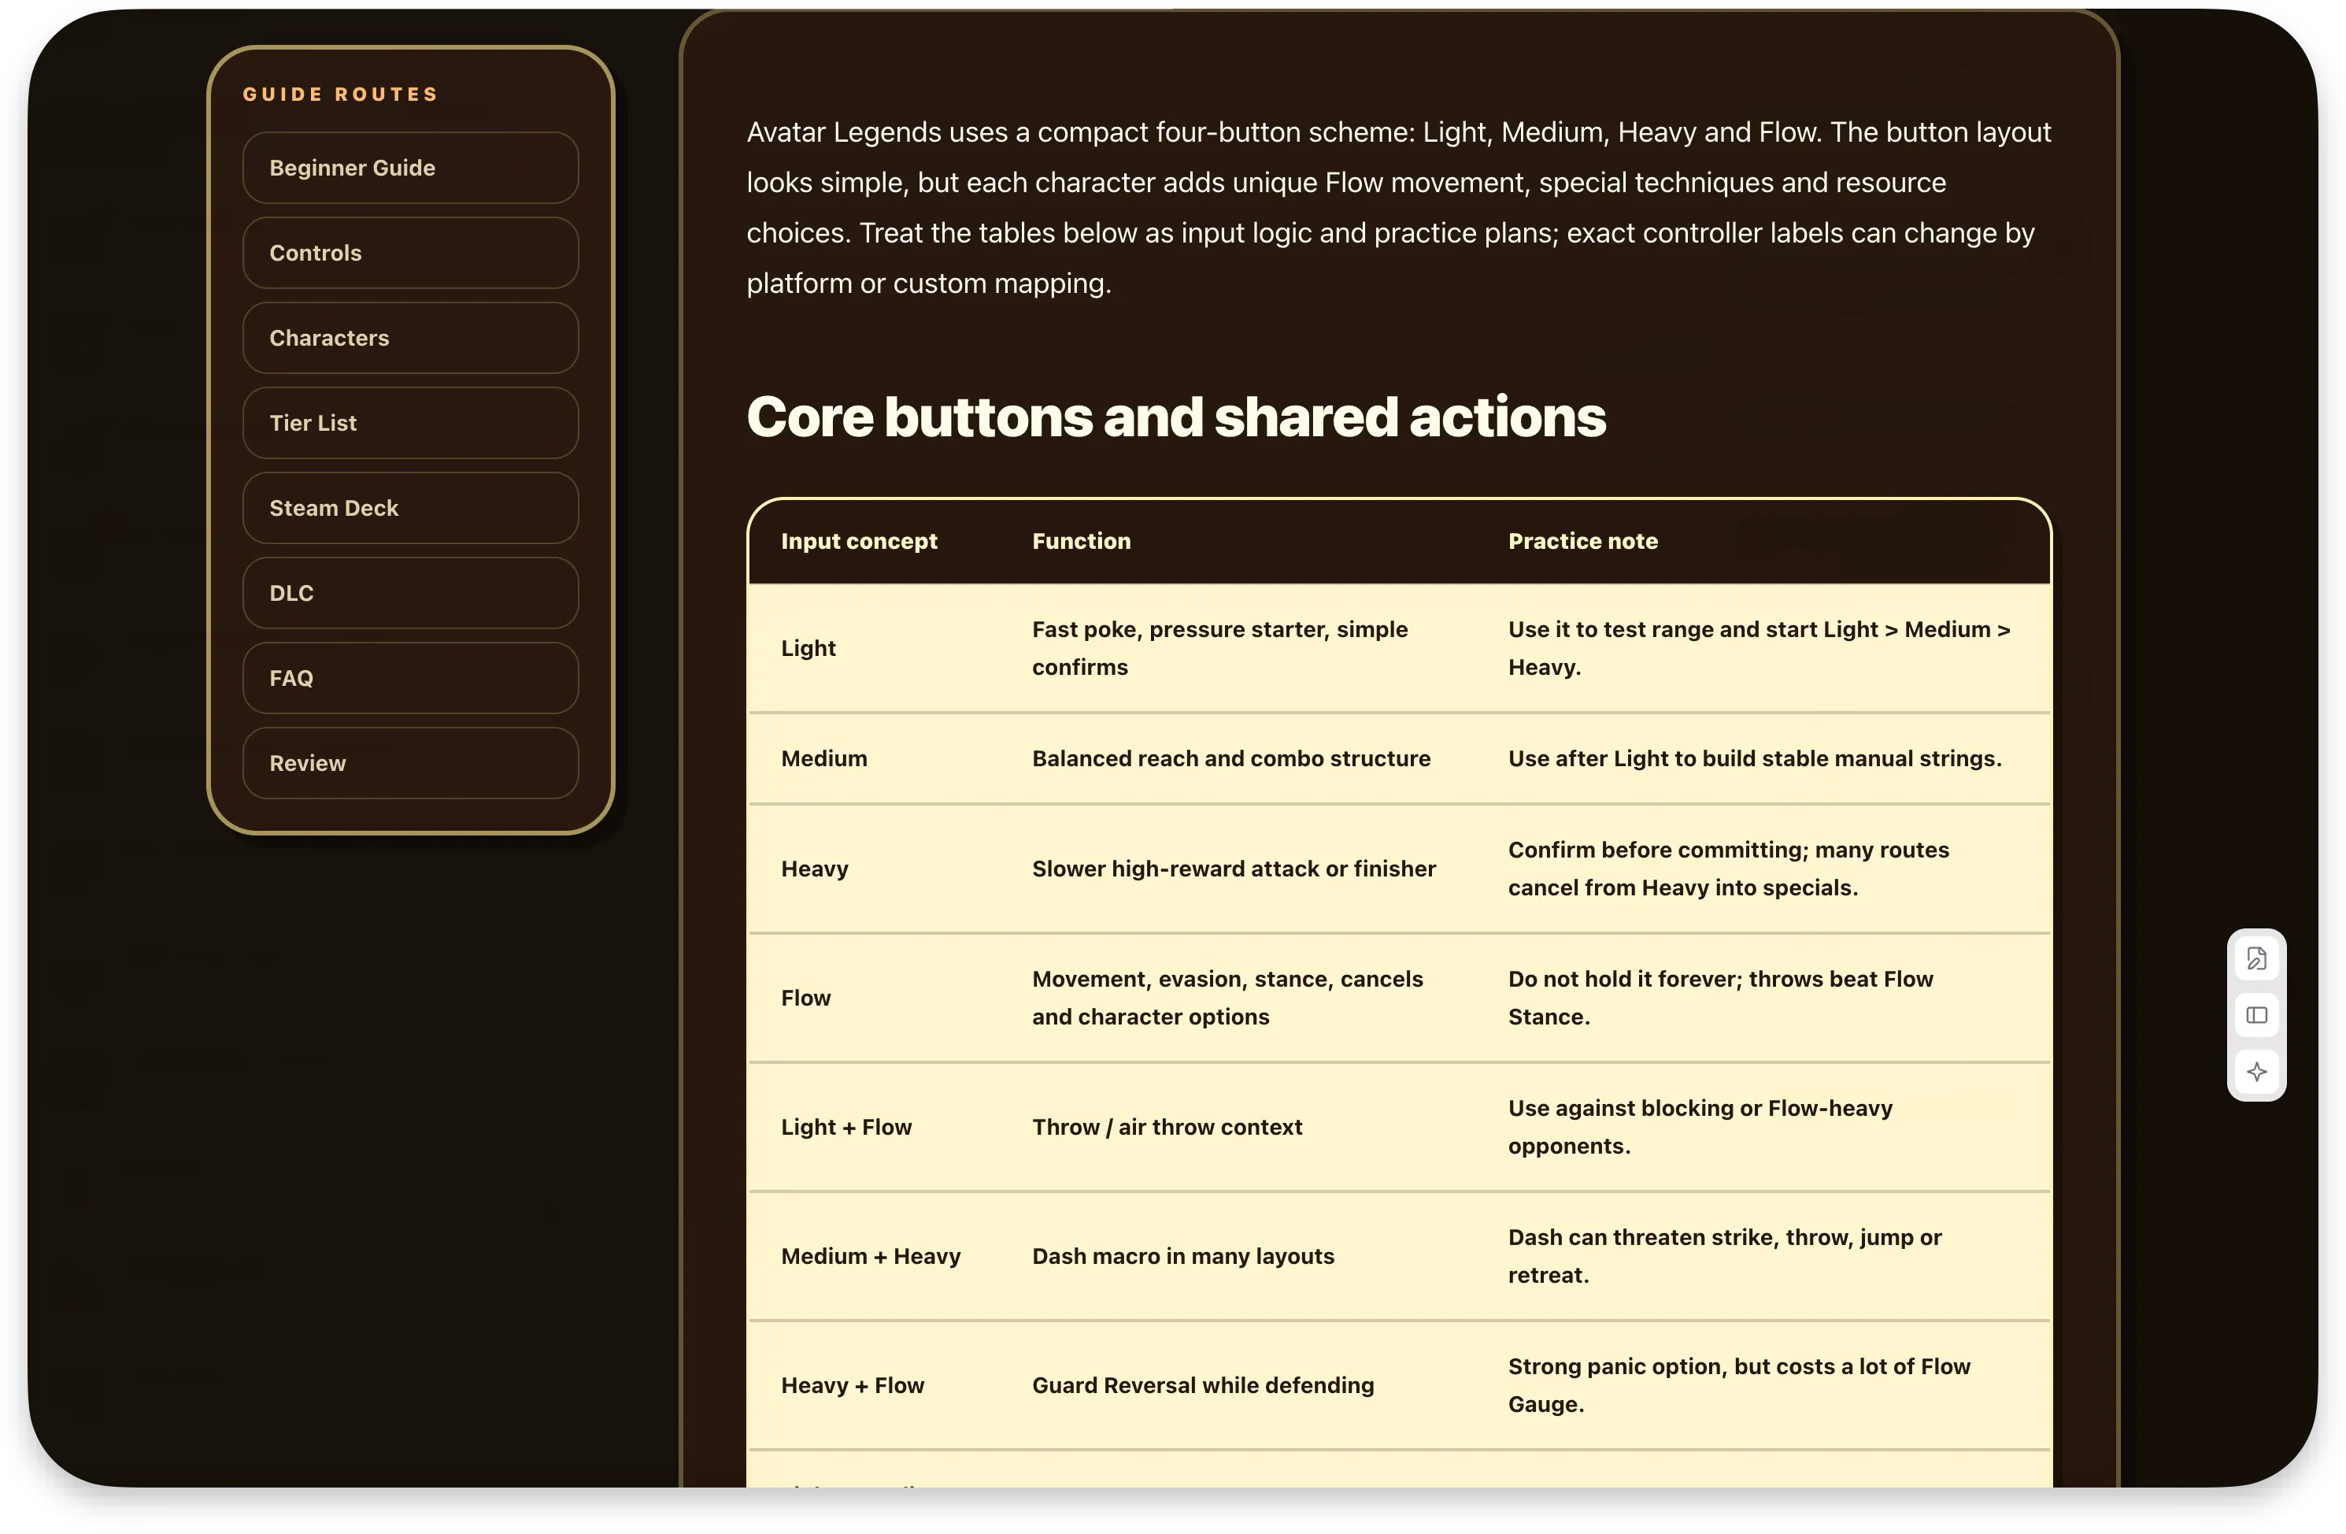Click 'Use against blocking or Flow-heavy' note
This screenshot has width=2346, height=1534.
pos(1700,1127)
